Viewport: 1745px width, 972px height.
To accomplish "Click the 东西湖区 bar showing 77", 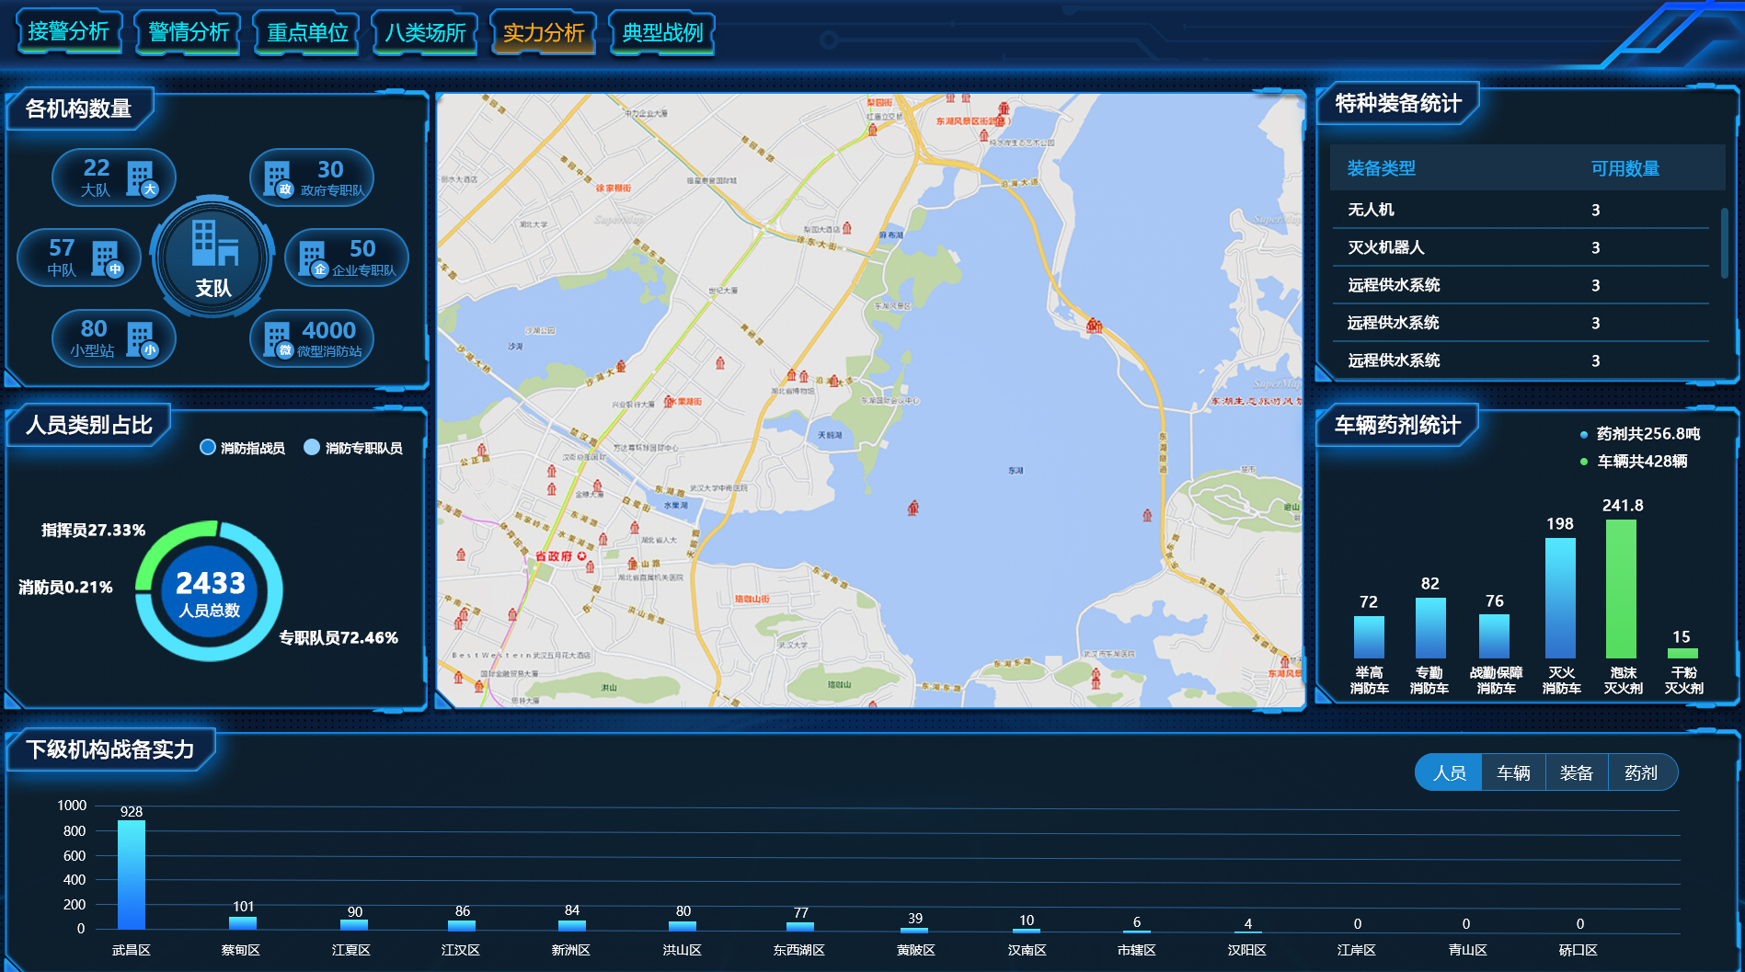I will [x=800, y=926].
